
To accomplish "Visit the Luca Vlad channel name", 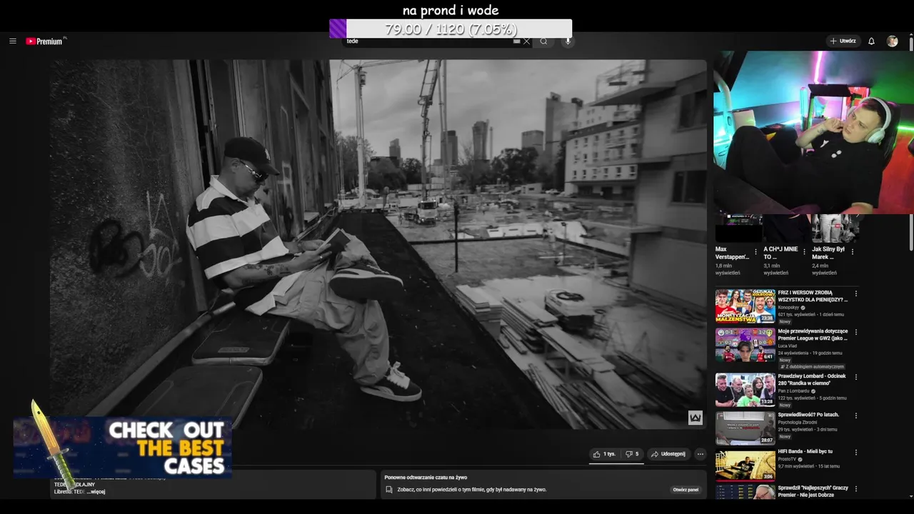I will [x=789, y=346].
